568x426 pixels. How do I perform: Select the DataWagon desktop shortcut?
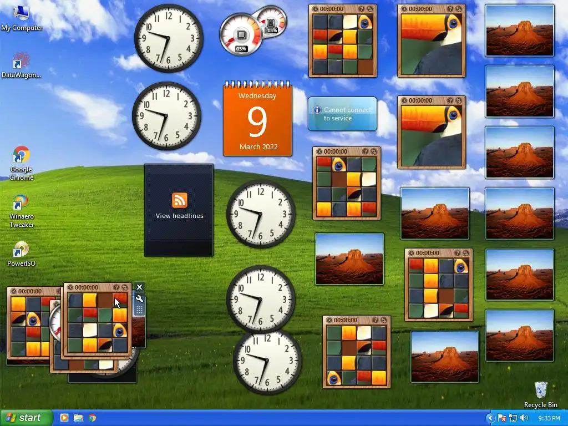coord(21,65)
